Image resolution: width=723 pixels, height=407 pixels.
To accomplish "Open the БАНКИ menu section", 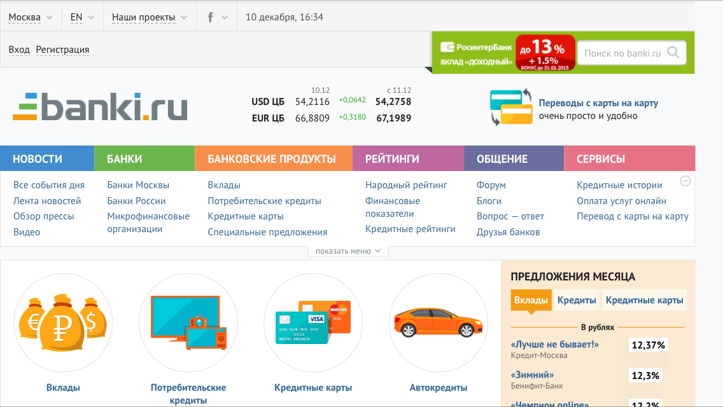I will (144, 158).
